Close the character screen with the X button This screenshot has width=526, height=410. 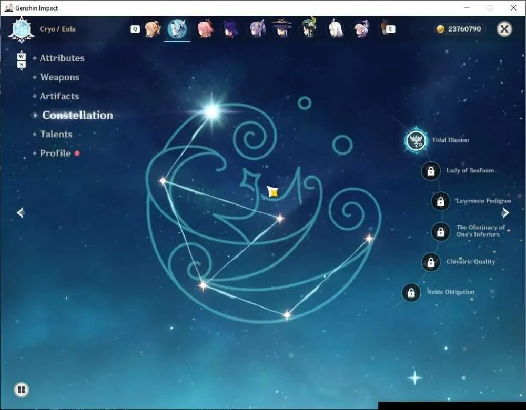(504, 29)
